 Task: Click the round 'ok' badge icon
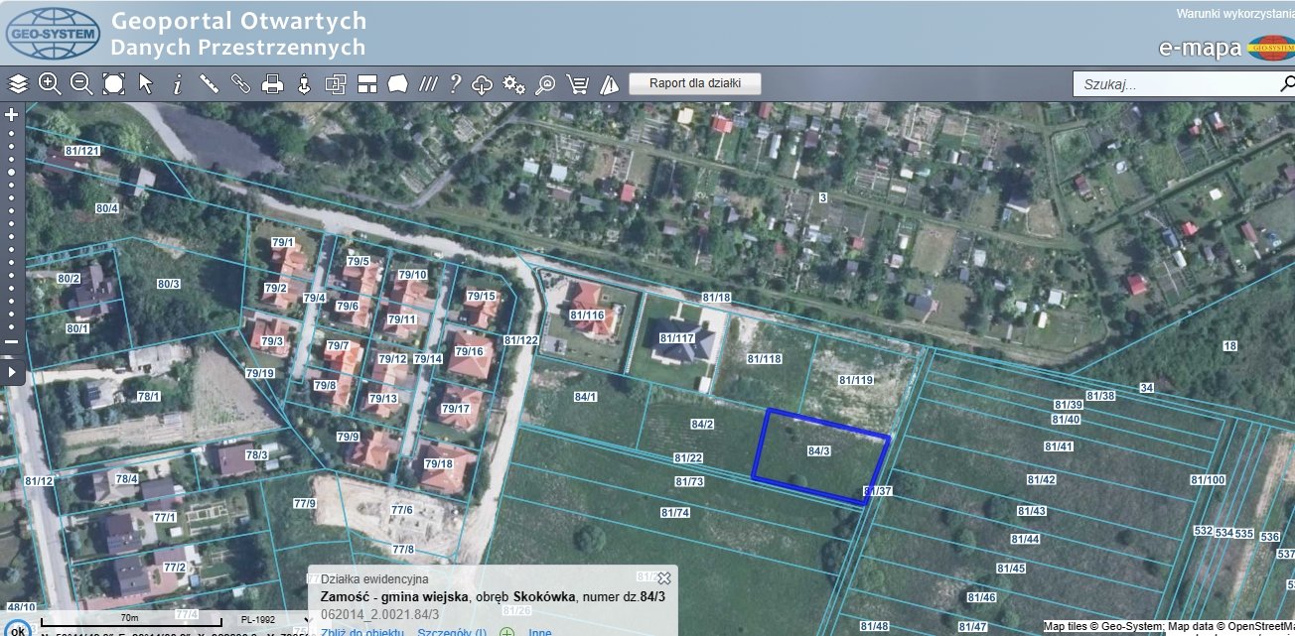coord(18,628)
